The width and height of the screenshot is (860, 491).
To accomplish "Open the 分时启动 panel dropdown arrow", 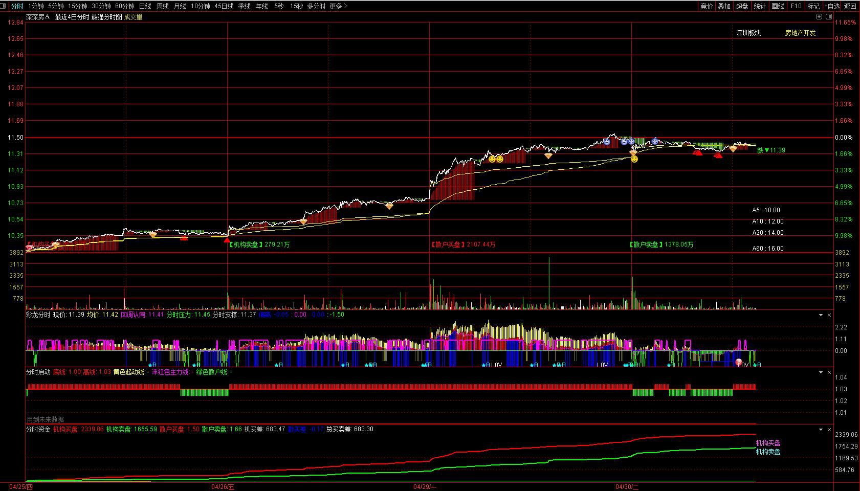I will (x=821, y=372).
